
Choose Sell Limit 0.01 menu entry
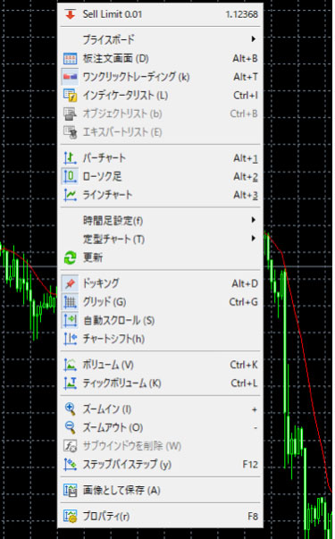click(160, 14)
